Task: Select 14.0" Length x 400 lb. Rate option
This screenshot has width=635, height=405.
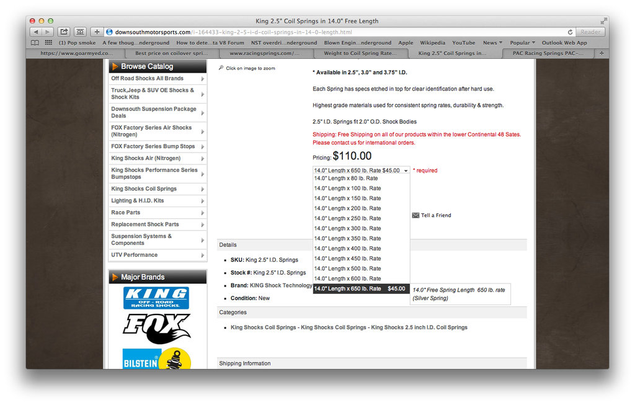Action: [x=362, y=249]
